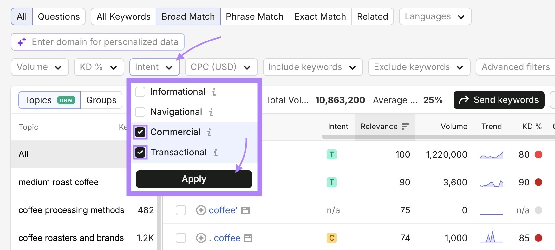The image size is (555, 250).
Task: Click C intent badge in '. coffee' row
Action: click(332, 238)
